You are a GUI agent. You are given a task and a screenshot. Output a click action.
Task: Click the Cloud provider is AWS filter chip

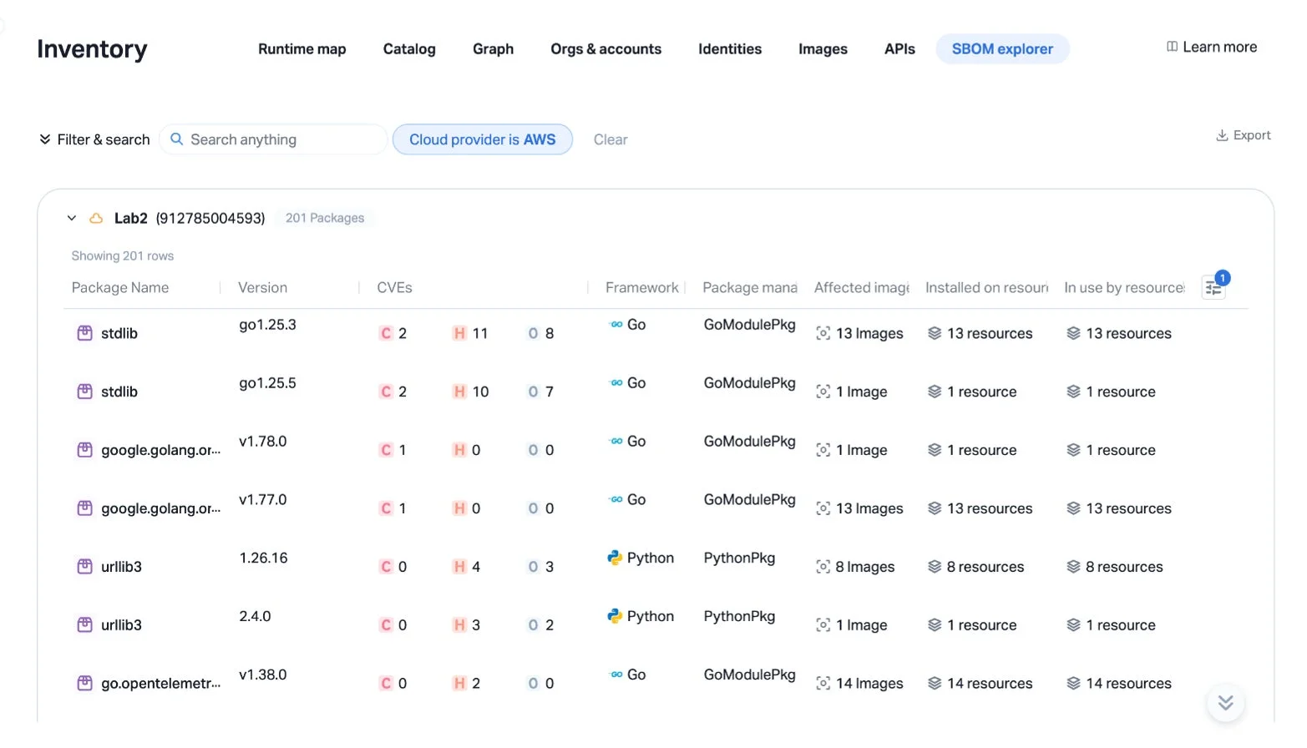483,139
